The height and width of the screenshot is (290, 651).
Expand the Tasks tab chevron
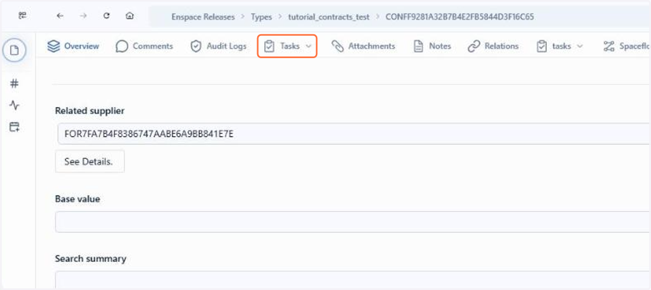point(309,47)
